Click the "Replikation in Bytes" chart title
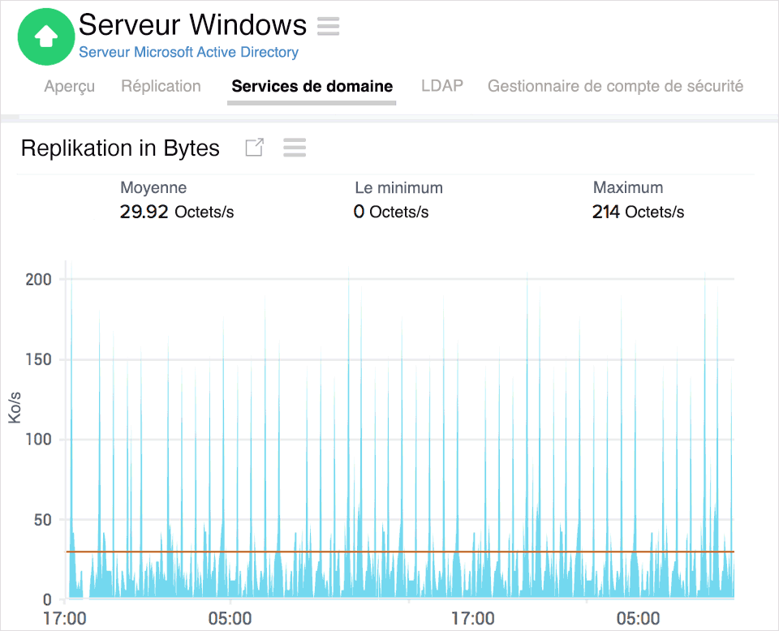This screenshot has width=779, height=631. pos(120,148)
